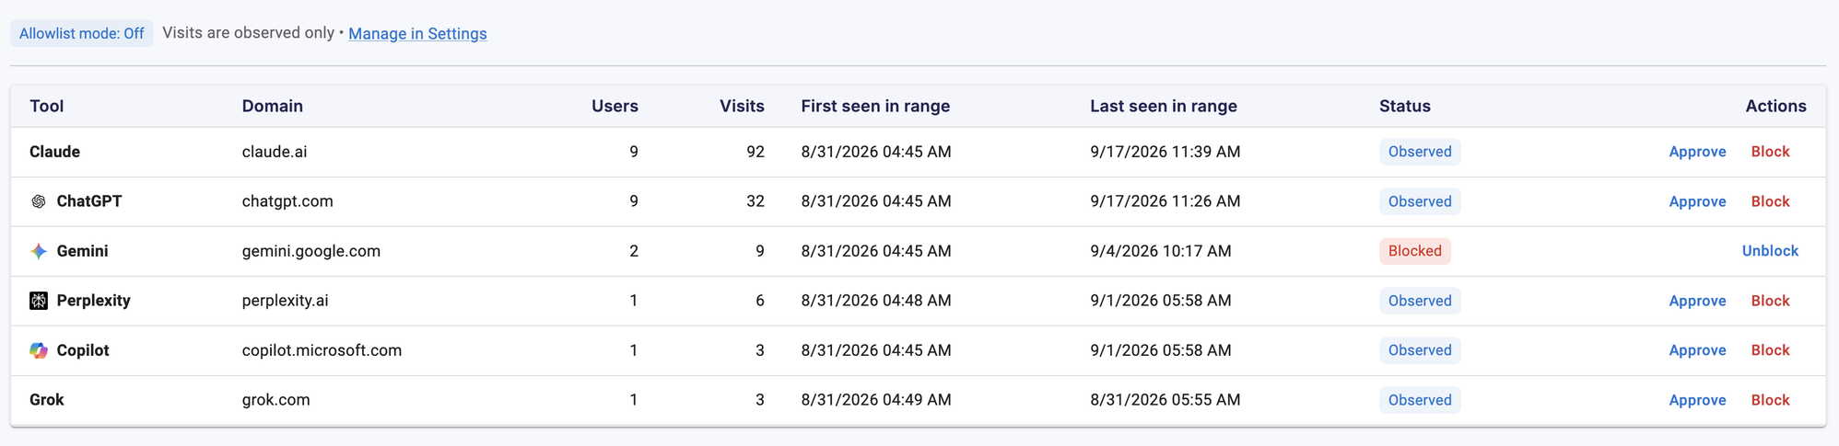Click Observed status badge in Claude row

(1420, 152)
